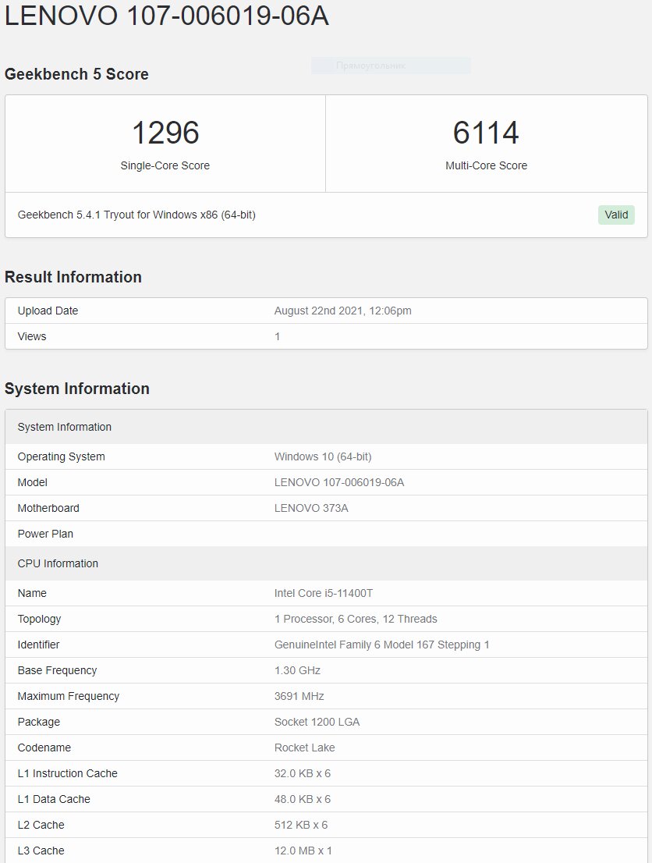Click the 'L1 Data Cache' row label
The height and width of the screenshot is (863, 652).
click(x=54, y=799)
